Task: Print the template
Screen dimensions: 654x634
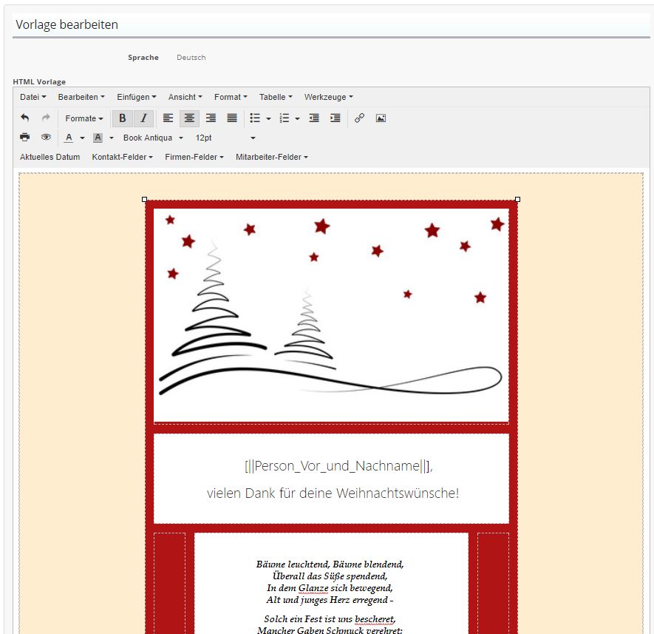Action: (x=25, y=137)
